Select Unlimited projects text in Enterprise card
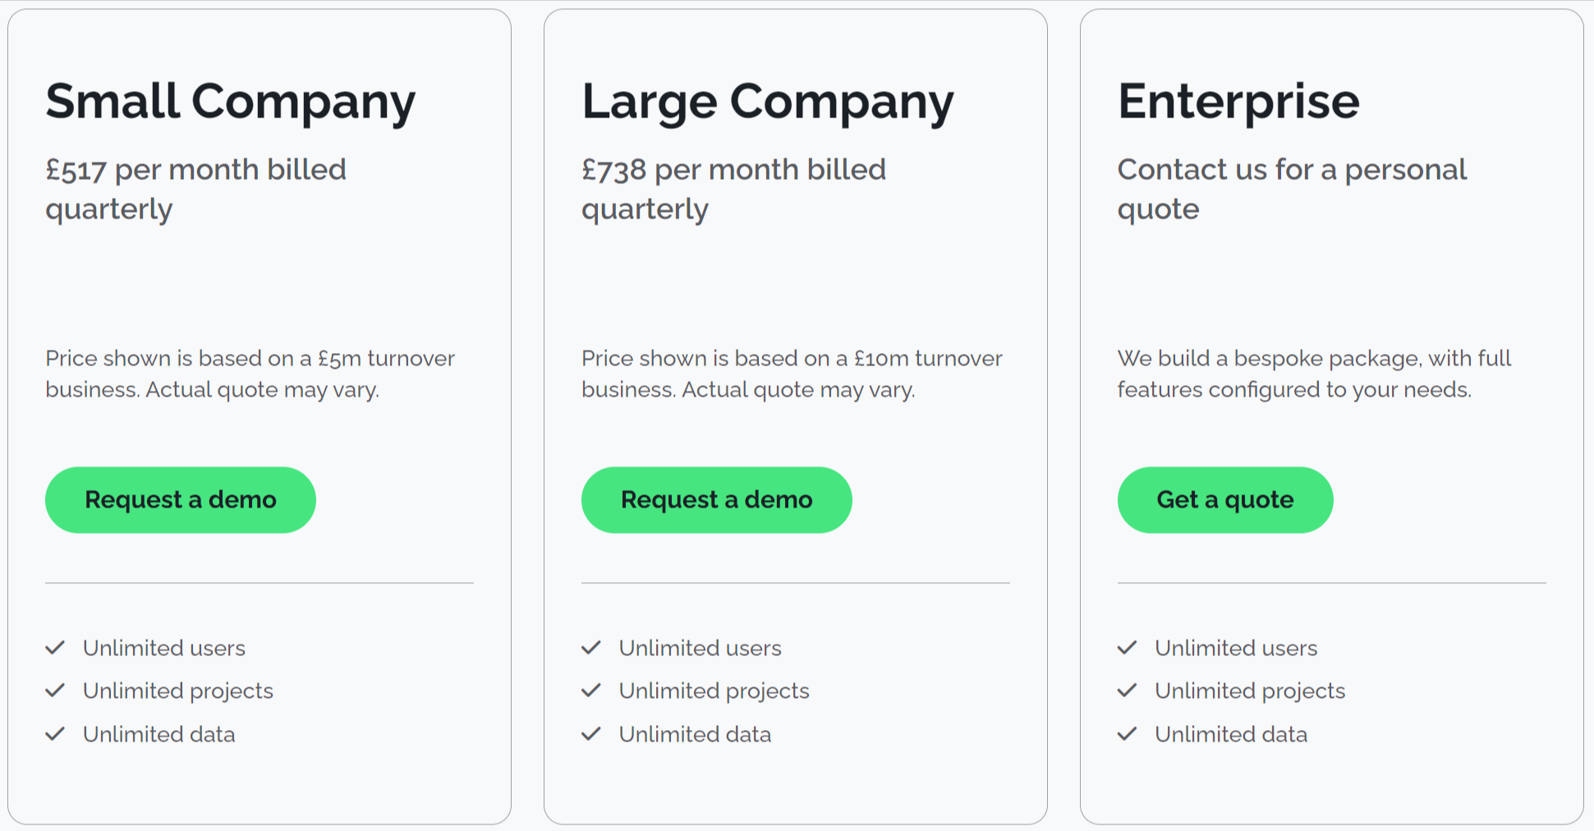This screenshot has width=1594, height=831. point(1249,691)
